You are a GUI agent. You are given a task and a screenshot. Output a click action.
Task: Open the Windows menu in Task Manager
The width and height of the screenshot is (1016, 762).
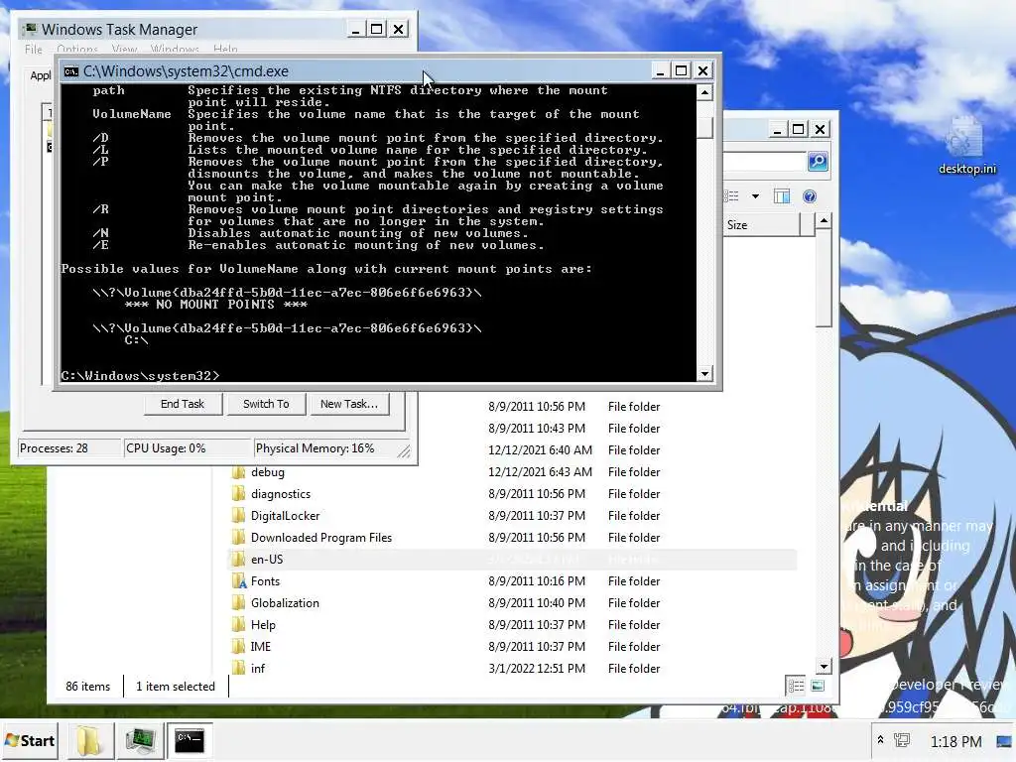[x=175, y=50]
